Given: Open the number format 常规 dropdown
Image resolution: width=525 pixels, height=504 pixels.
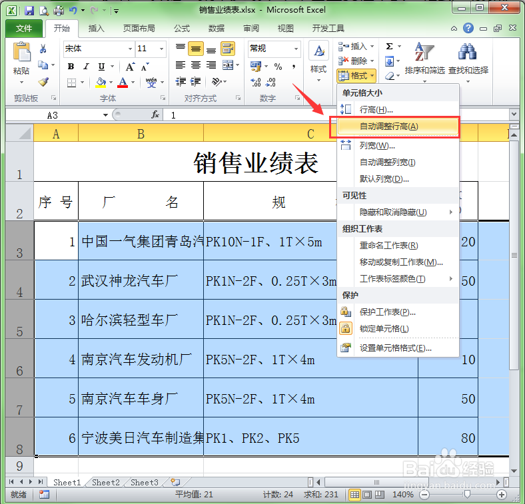Looking at the screenshot, I should point(296,49).
